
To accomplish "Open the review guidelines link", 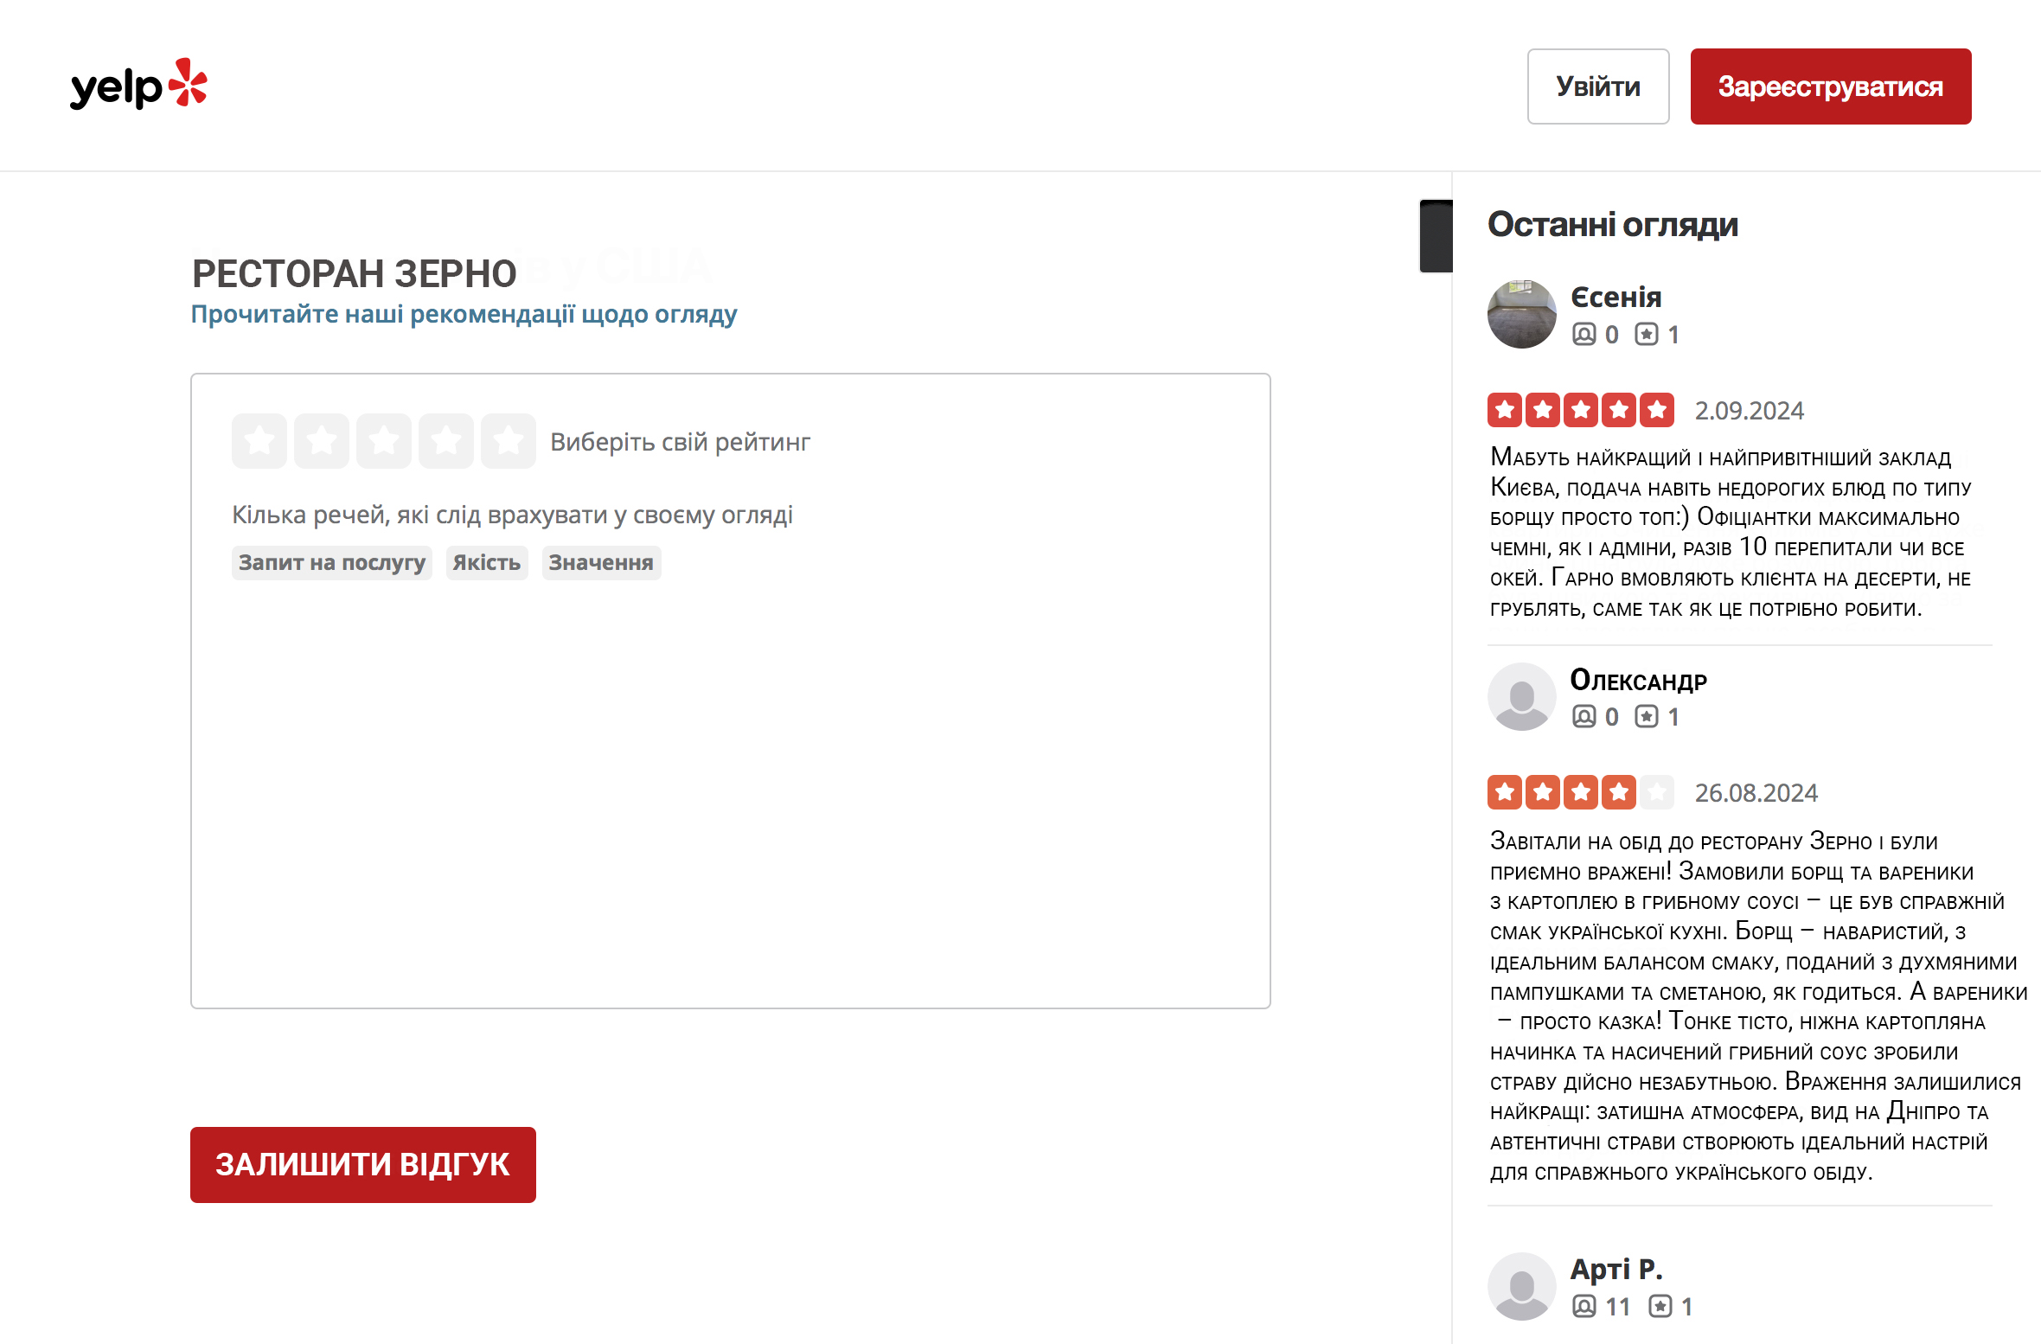I will [464, 314].
